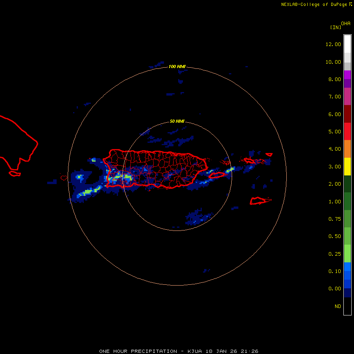
Task: Click the OHA product code label
Action: 346,24
